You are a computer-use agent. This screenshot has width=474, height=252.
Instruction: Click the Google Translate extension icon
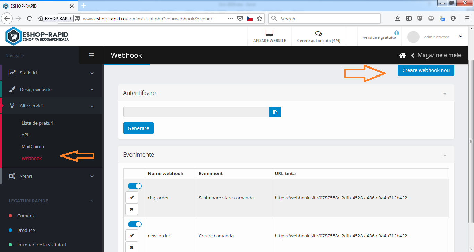pos(442,18)
